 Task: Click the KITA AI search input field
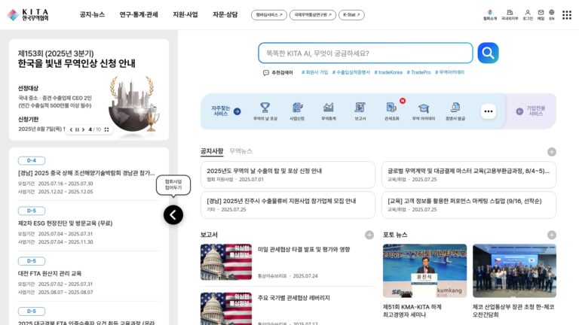(366, 53)
